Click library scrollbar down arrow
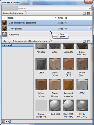Viewport: 94px width, 125px height. (91, 118)
